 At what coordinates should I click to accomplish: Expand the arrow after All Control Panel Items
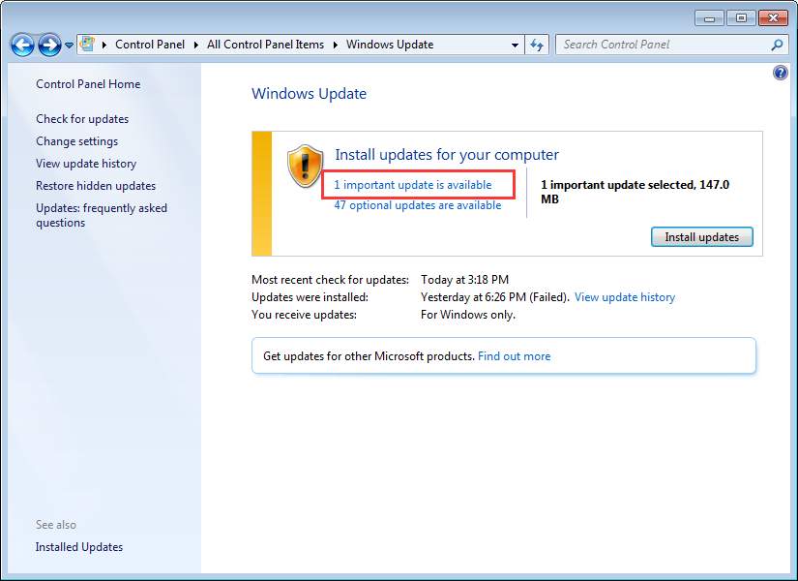coord(336,45)
